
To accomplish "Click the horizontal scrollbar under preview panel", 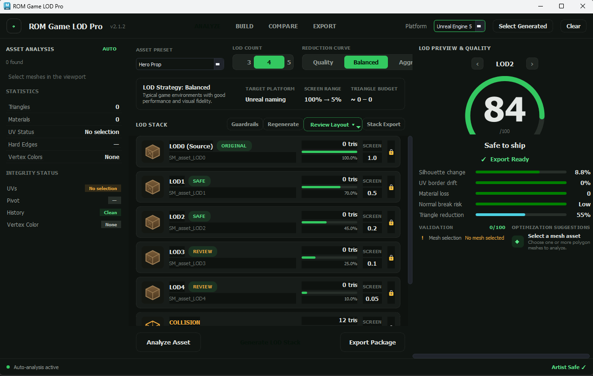I will coord(501,356).
